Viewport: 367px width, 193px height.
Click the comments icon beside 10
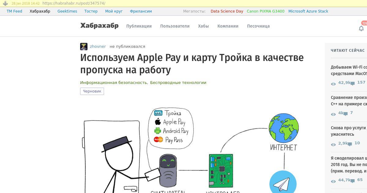pyautogui.click(x=350, y=144)
